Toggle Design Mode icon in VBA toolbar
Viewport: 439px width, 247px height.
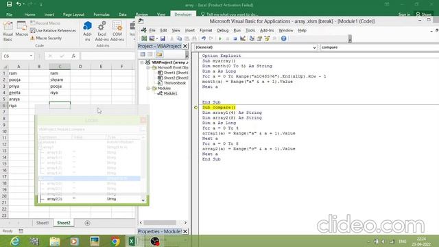pos(243,38)
